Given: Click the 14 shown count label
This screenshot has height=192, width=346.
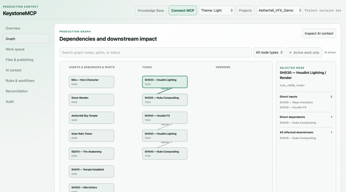Looking at the screenshot, I should (330, 53).
